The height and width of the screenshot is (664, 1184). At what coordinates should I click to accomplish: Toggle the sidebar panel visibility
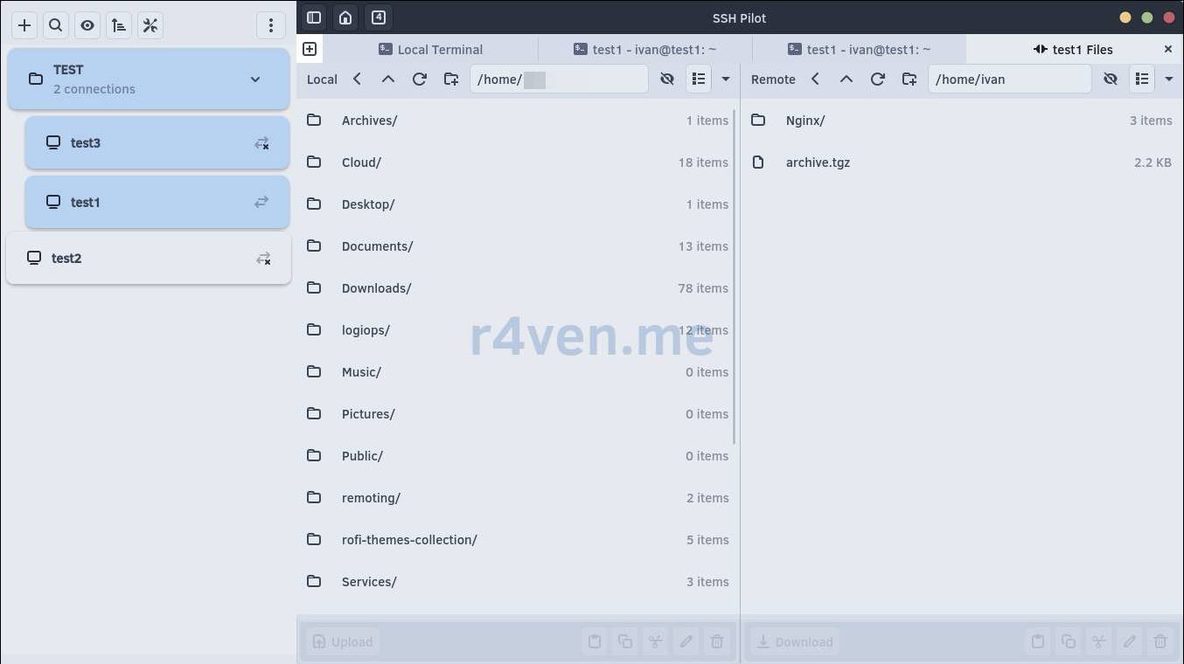click(x=314, y=17)
